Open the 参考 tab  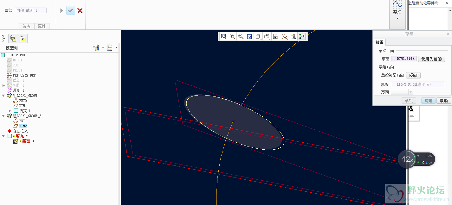click(x=26, y=26)
